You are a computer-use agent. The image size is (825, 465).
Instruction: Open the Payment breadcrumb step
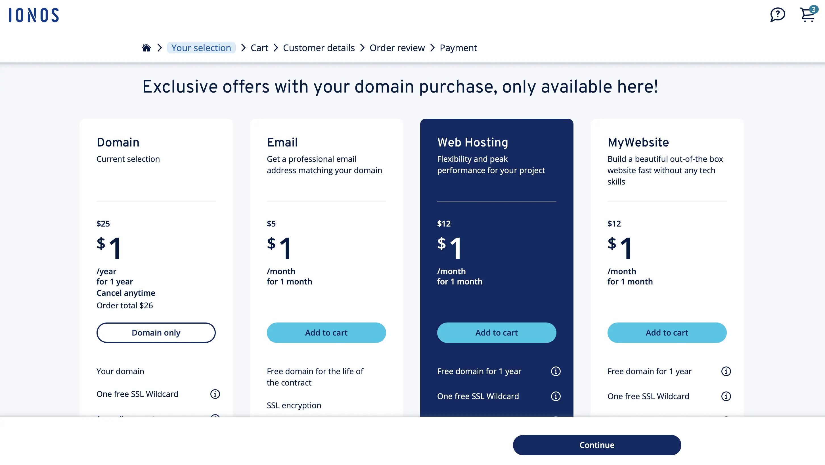click(458, 47)
